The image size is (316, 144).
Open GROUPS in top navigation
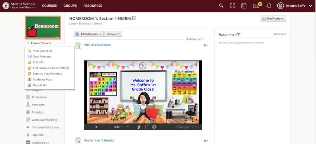70,6
